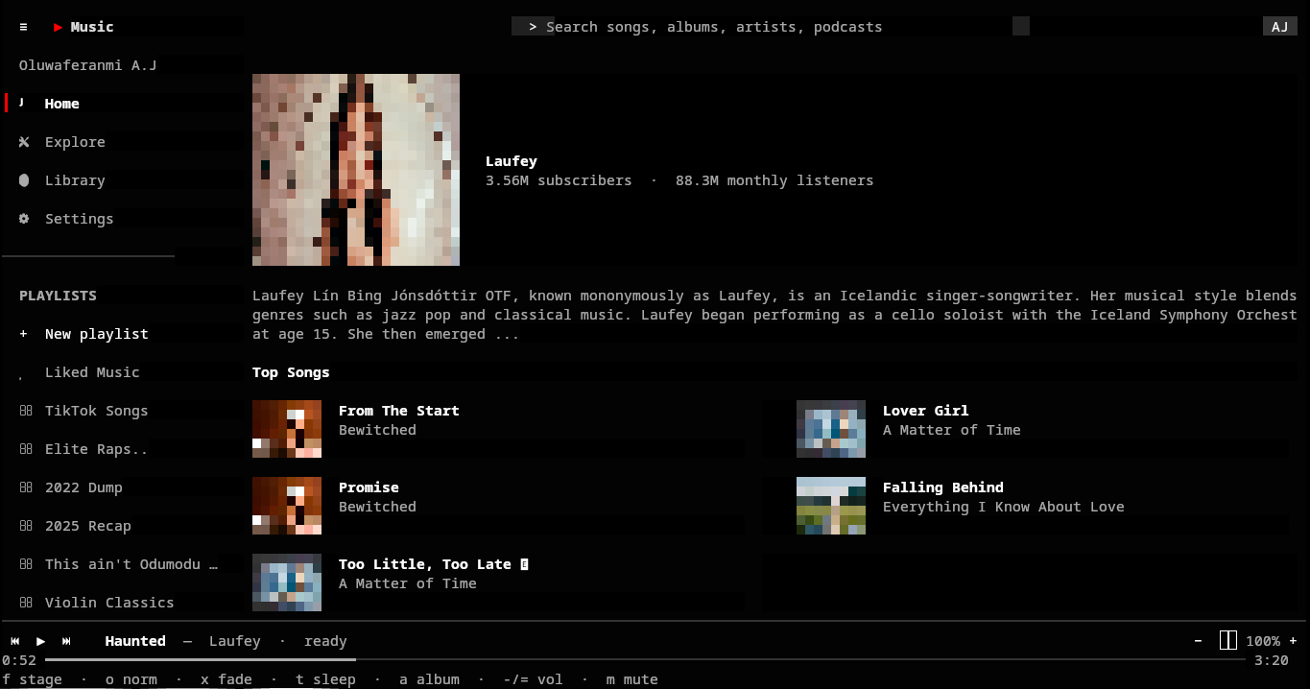
Task: Click the Library icon
Action: click(23, 180)
